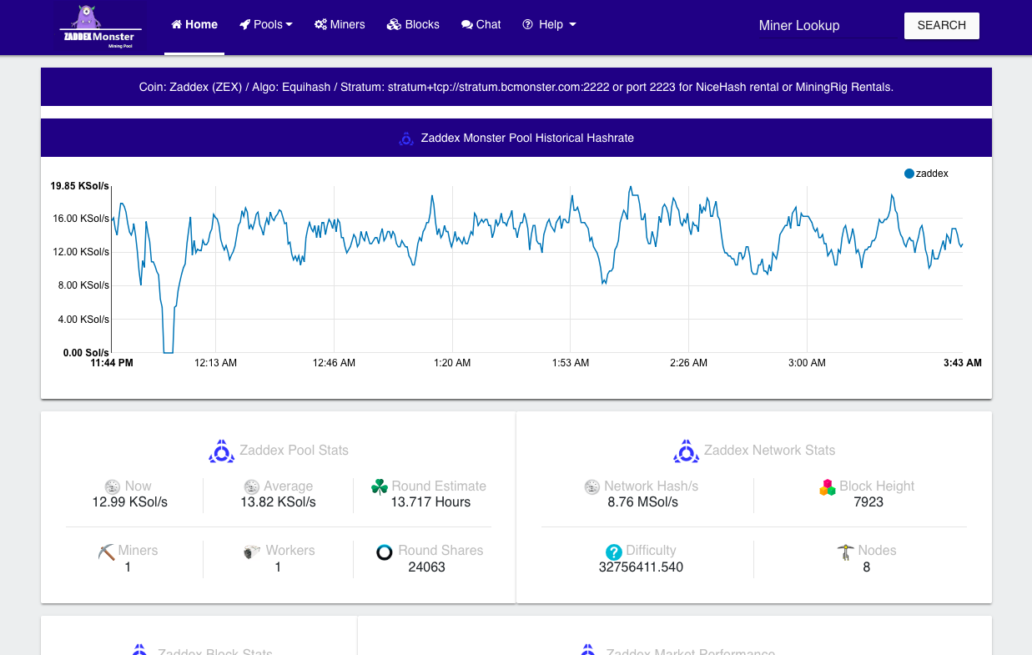Click the Zaddex Network Stats logo icon
1032x655 pixels.
point(686,451)
